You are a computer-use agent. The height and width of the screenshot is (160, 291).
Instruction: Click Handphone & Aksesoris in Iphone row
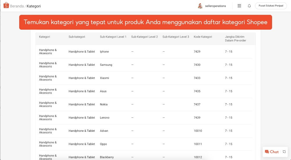[48, 51]
